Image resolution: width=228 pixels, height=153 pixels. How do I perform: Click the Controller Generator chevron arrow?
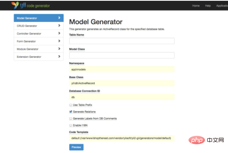click(x=59, y=33)
